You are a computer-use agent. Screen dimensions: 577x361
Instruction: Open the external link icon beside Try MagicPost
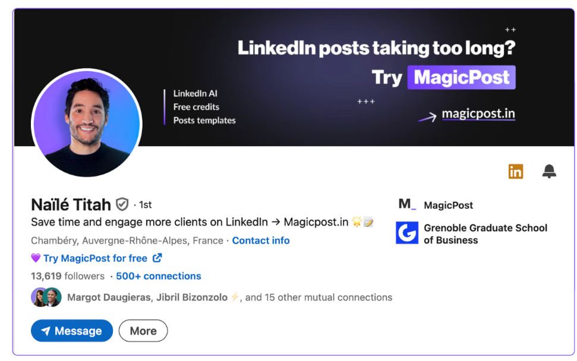(157, 258)
